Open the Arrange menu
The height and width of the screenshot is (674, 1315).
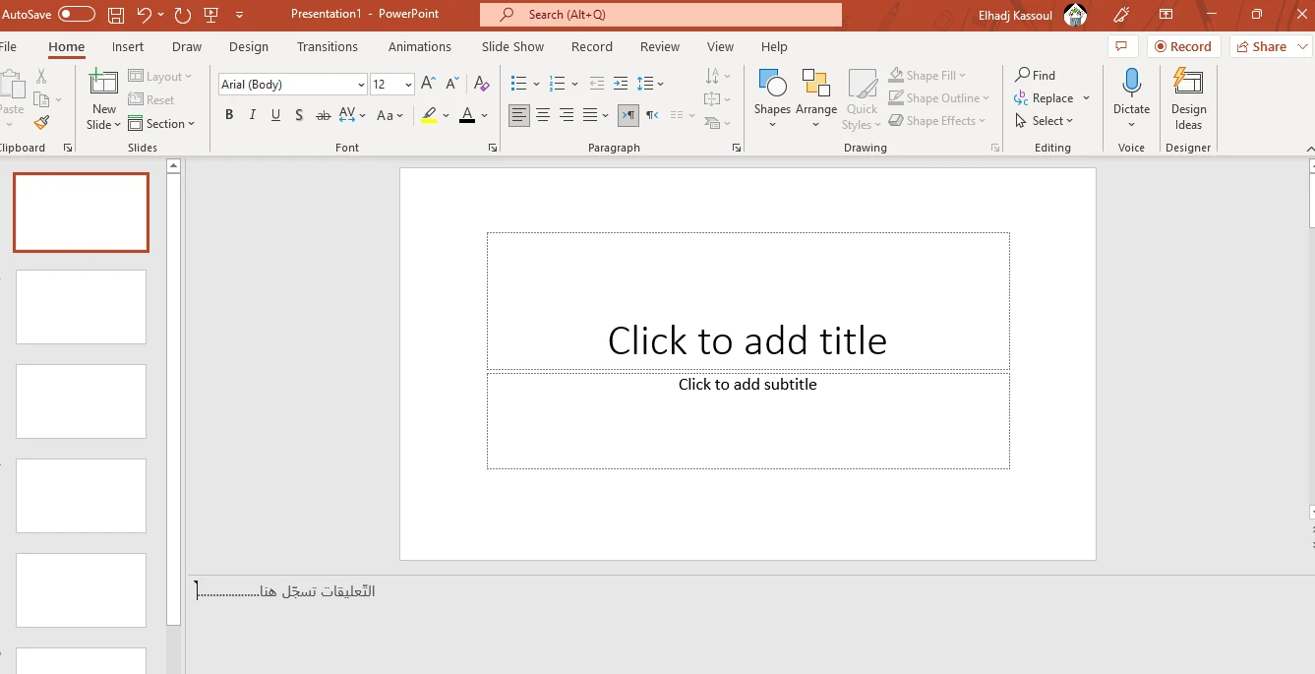816,98
